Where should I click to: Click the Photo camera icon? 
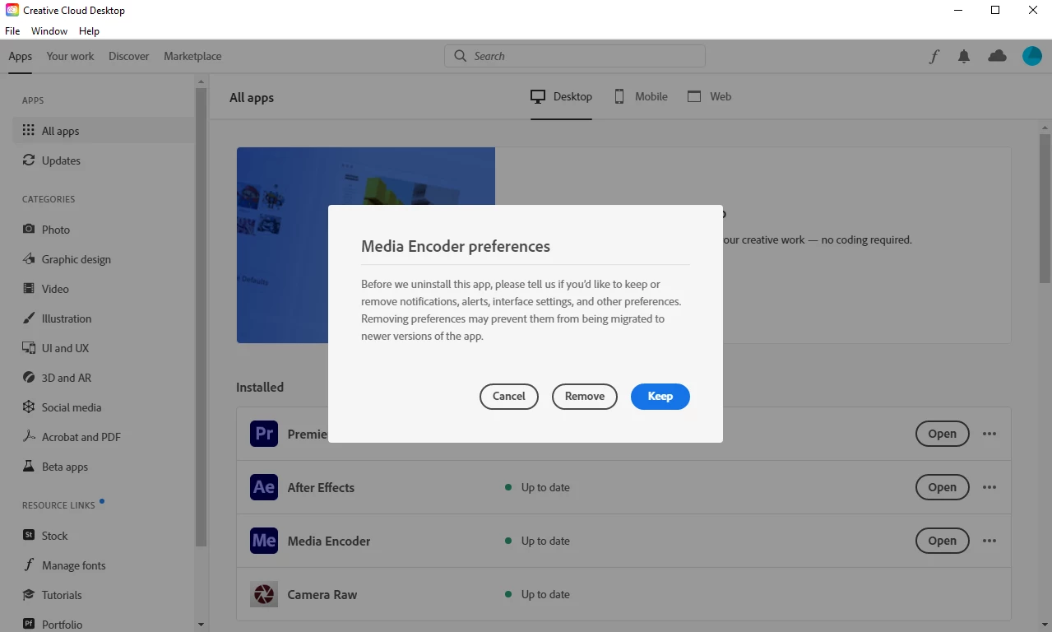point(29,229)
